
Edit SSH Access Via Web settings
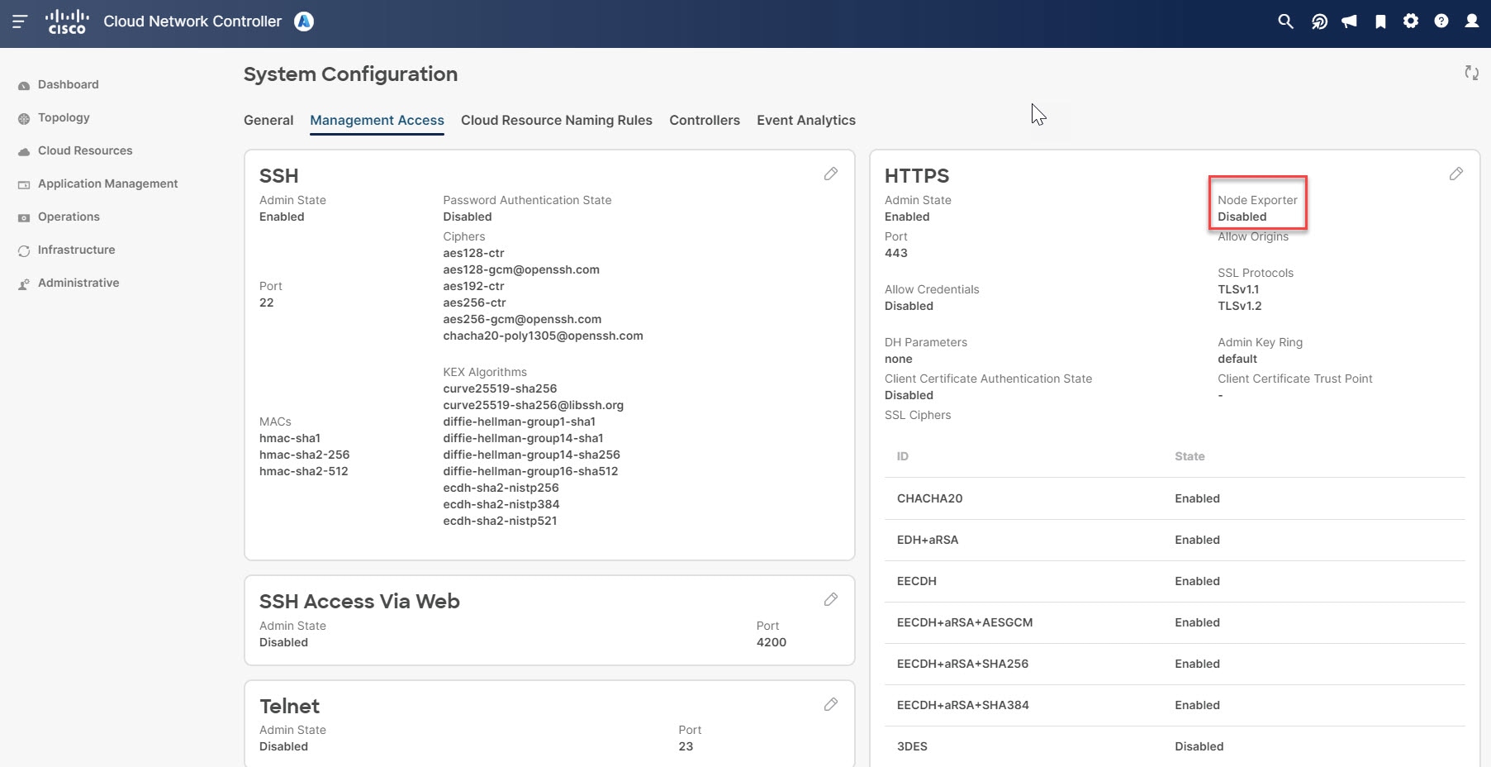(x=831, y=600)
